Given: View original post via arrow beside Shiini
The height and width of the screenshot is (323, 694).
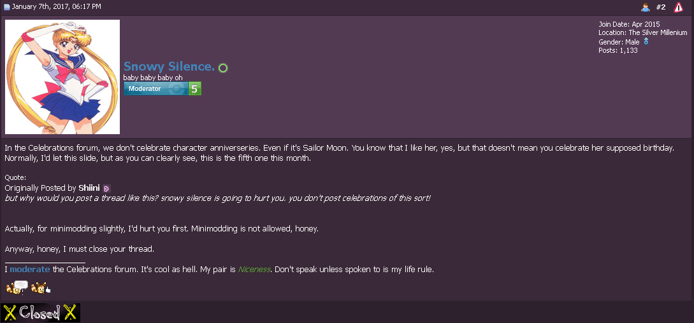Looking at the screenshot, I should click(106, 189).
